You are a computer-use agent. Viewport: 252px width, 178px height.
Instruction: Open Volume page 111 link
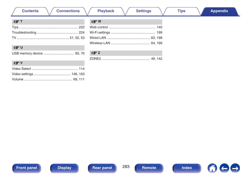tap(82, 79)
